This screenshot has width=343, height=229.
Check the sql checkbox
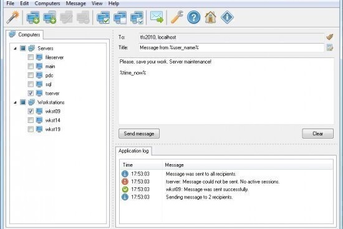[31, 84]
